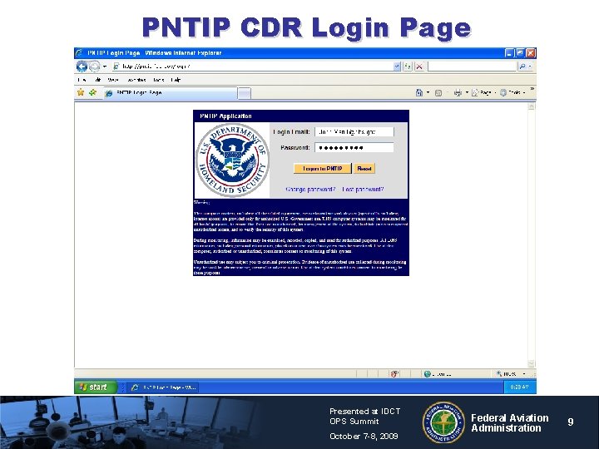Expand the search provider dropdown arrow

(x=530, y=67)
